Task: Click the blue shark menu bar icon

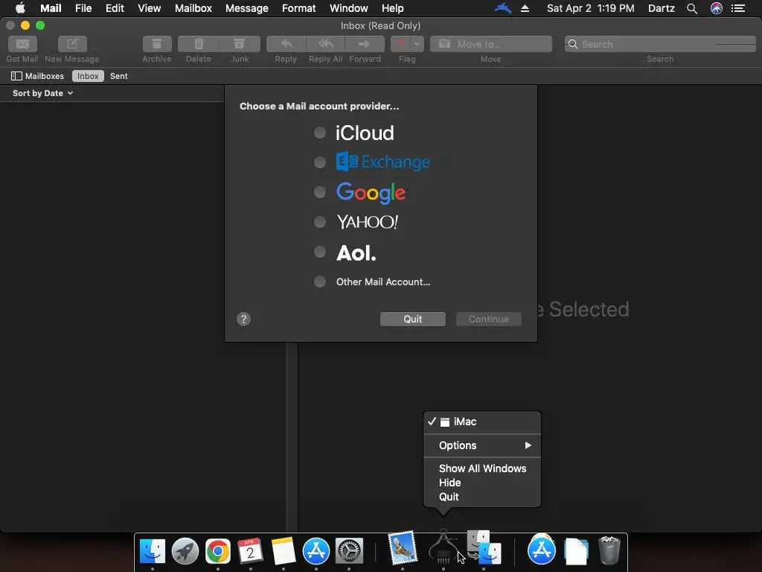Action: [503, 8]
